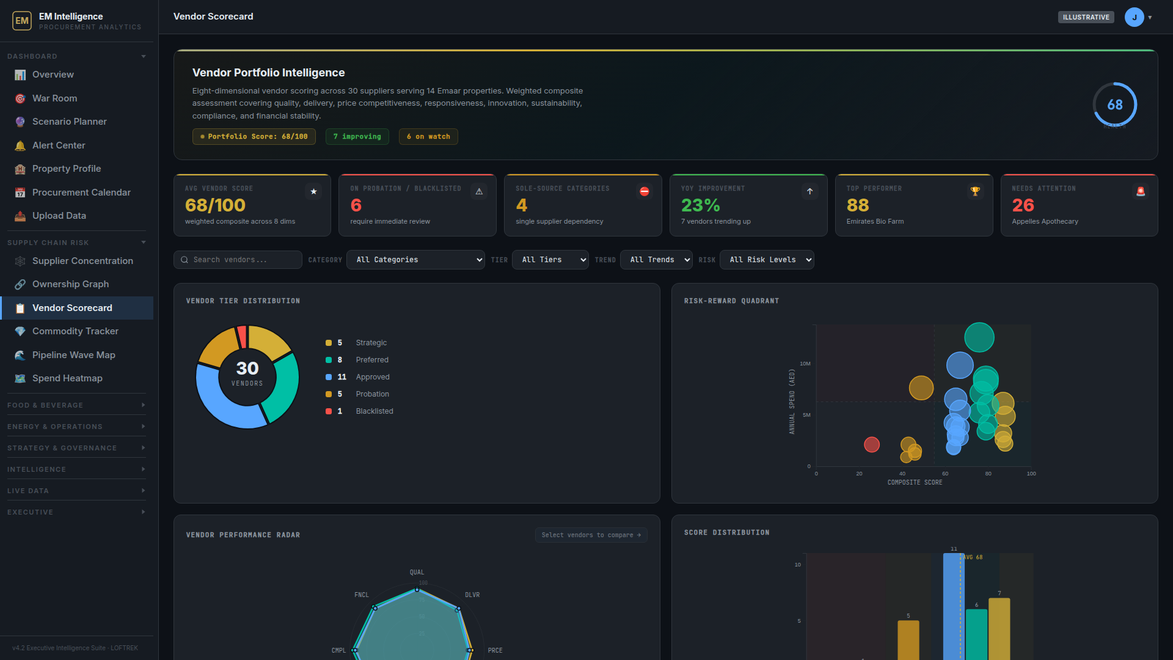
Task: Open the Tier dropdown All Tiers
Action: click(x=550, y=260)
